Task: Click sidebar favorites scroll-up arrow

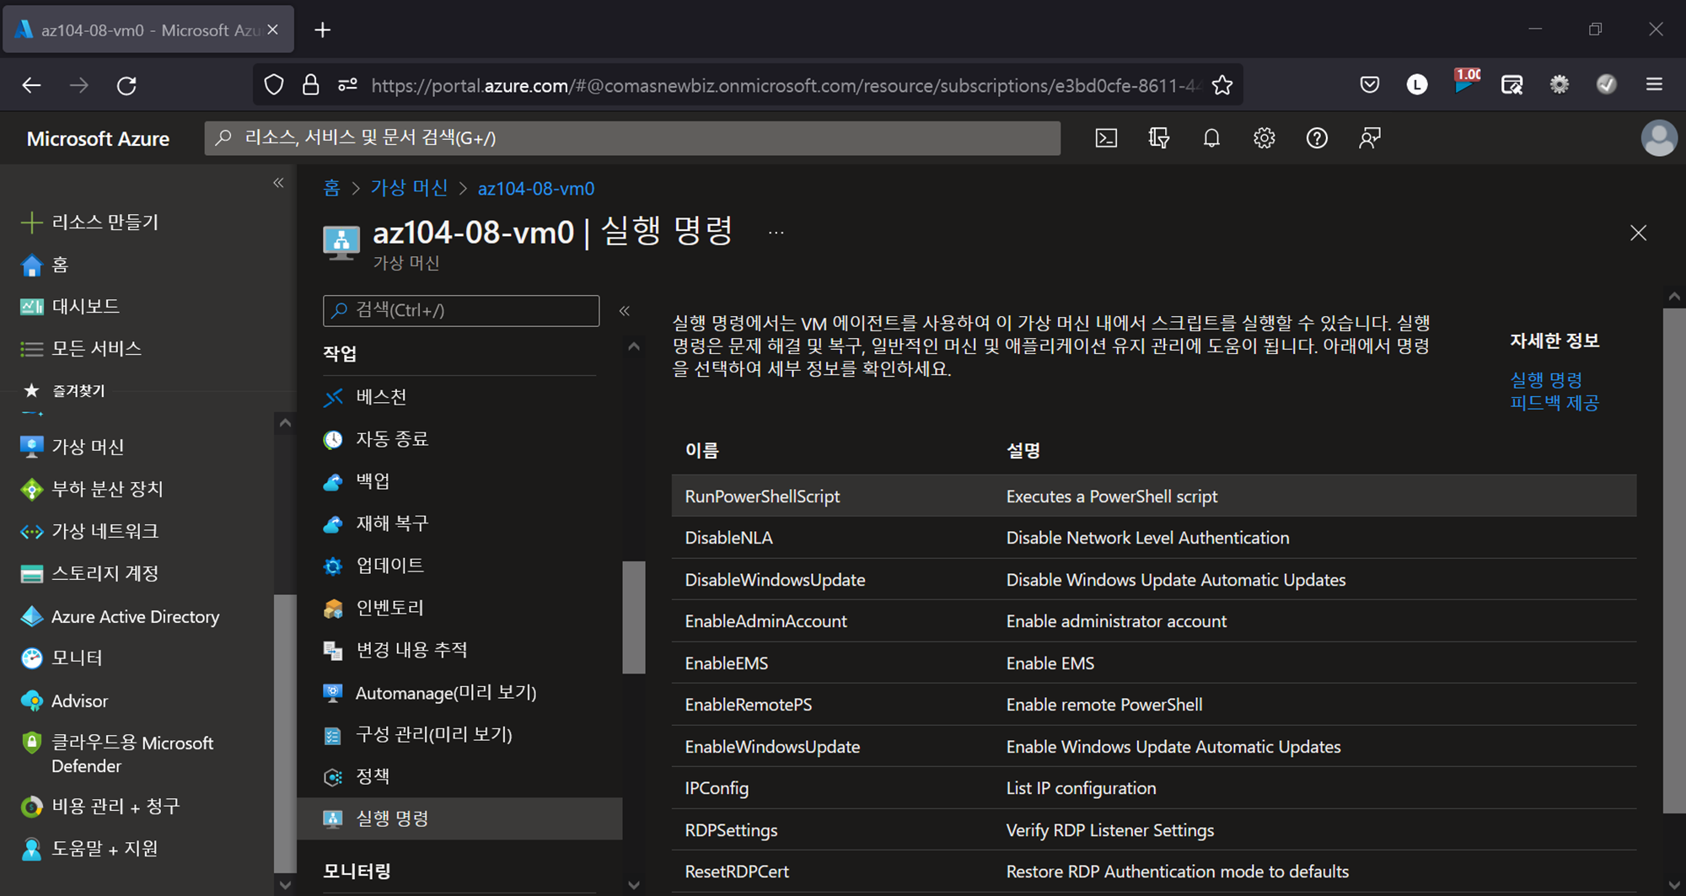Action: pyautogui.click(x=285, y=423)
